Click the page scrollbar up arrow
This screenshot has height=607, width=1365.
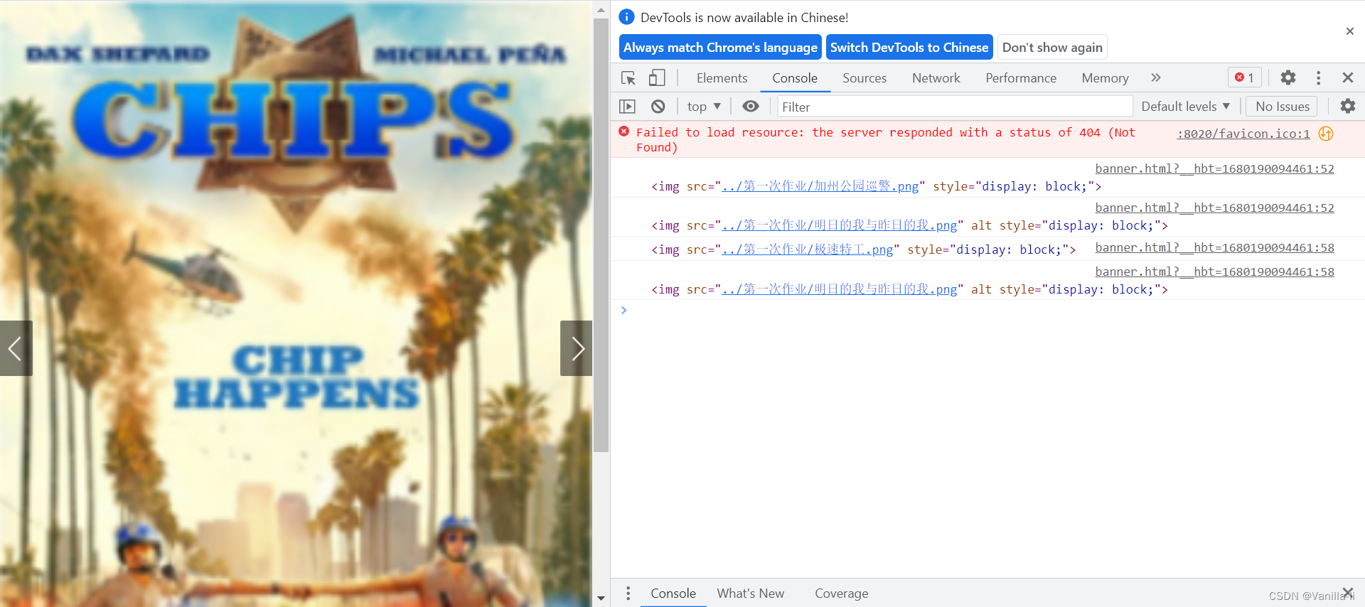pos(601,10)
